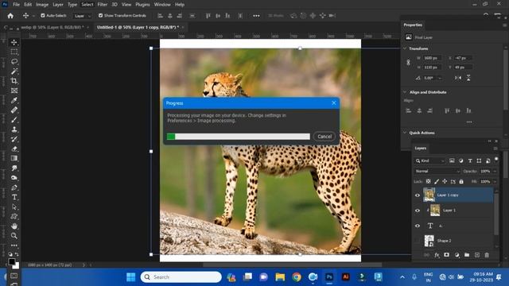Viewport: 509px width, 286px height.
Task: Collapse the Quick Actions section
Action: [405, 133]
